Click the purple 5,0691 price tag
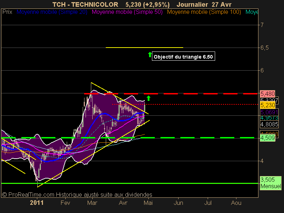The image size is (284, 213). pos(269,112)
